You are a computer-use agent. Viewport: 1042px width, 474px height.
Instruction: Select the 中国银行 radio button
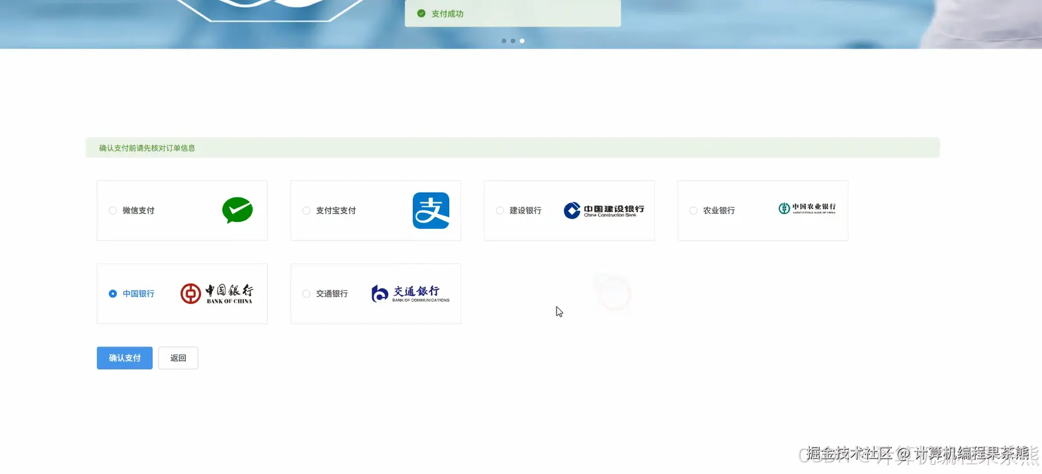pos(113,294)
